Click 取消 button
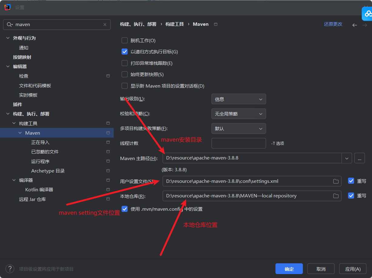Image resolution: width=372 pixels, height=278 pixels. [x=321, y=269]
